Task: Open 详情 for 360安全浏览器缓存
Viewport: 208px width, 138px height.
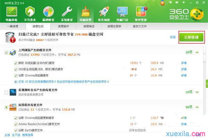Action: (184, 69)
